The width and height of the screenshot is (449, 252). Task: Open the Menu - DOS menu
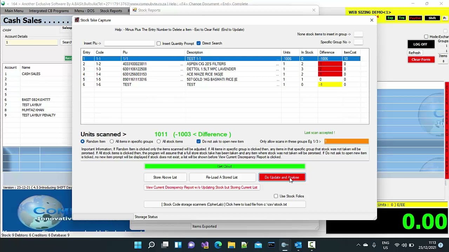84,11
